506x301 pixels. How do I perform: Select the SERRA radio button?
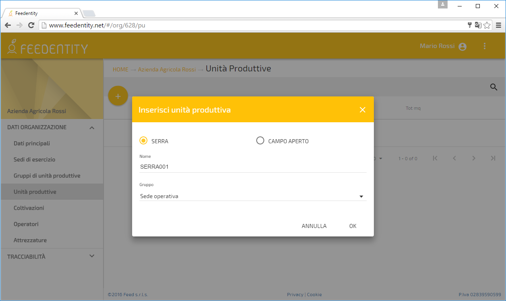pos(143,141)
